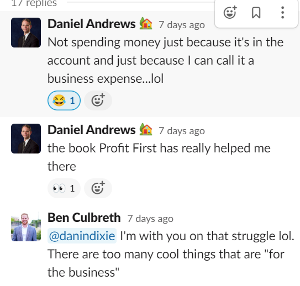
Task: Add reaction to Profit First message
Action: pos(98,188)
